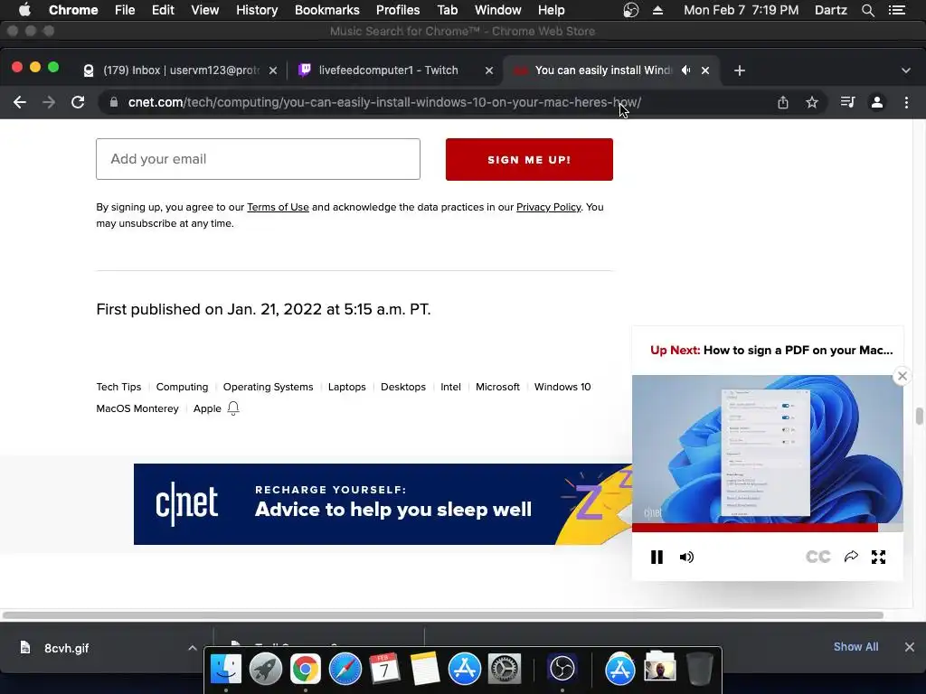Click the notification bell icon
The height and width of the screenshot is (694, 926).
233,408
